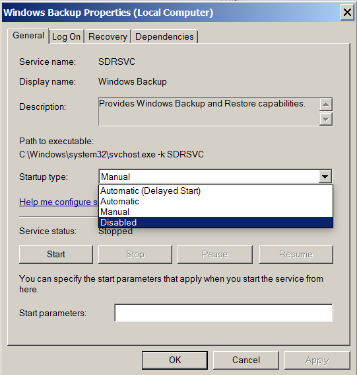
Task: Click the disabled Resume button
Action: click(296, 254)
